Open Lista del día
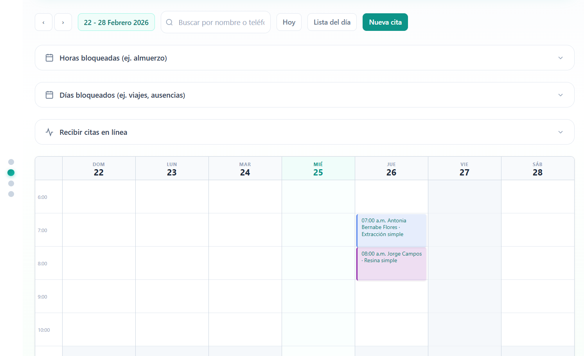Image resolution: width=584 pixels, height=356 pixels. [332, 22]
